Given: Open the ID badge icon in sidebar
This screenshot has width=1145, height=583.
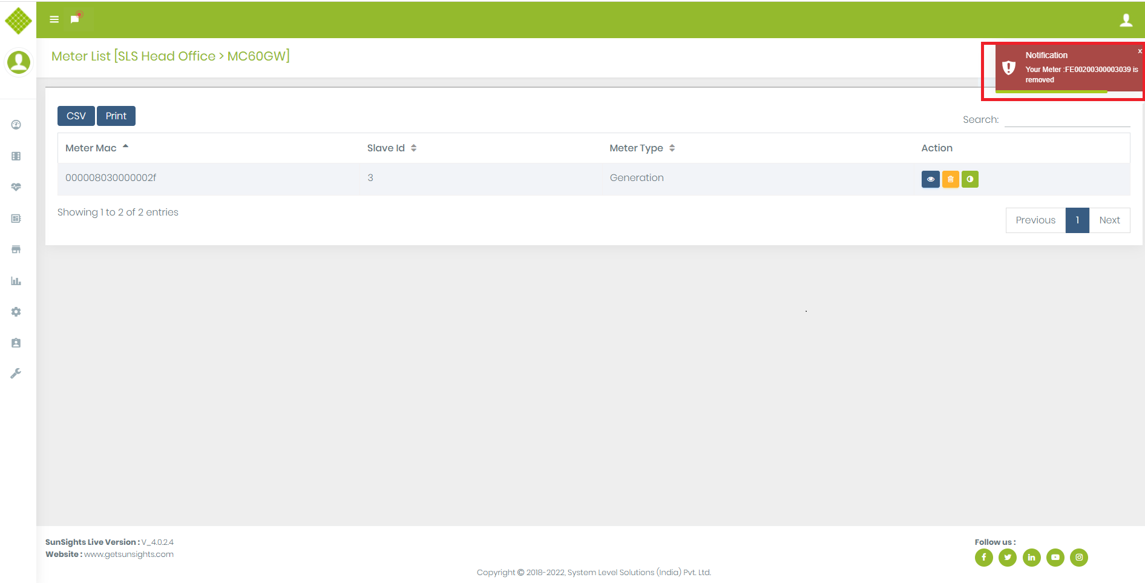Looking at the screenshot, I should 16,343.
